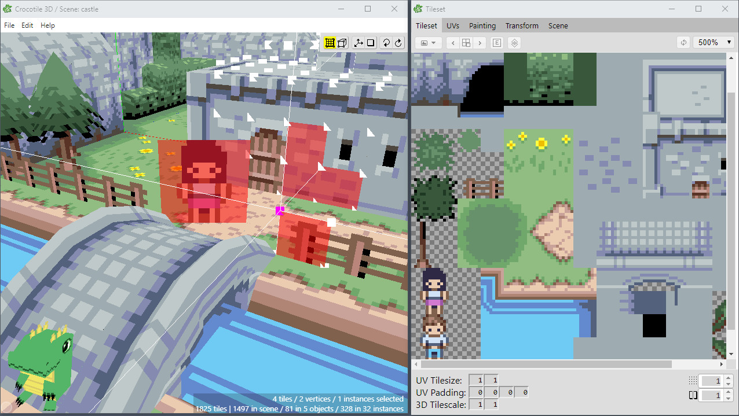This screenshot has width=739, height=416.
Task: Activate the move transform tool
Action: [360, 42]
